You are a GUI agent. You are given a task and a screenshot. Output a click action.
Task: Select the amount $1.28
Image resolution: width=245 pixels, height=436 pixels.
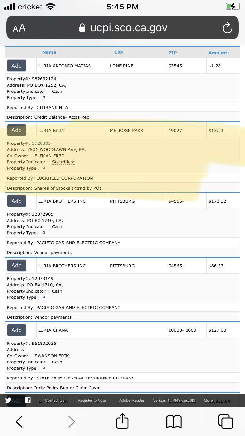(215, 66)
